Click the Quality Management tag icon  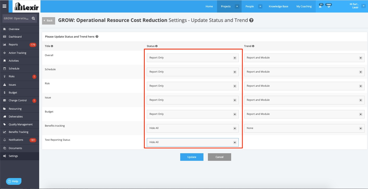pos(4,125)
